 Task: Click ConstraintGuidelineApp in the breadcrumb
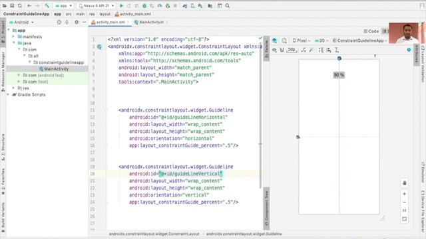(27, 14)
